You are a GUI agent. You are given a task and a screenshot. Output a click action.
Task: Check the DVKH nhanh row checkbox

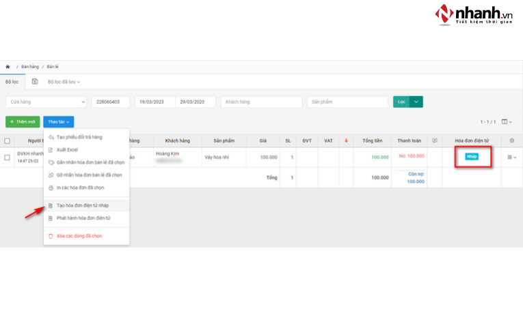(8, 158)
